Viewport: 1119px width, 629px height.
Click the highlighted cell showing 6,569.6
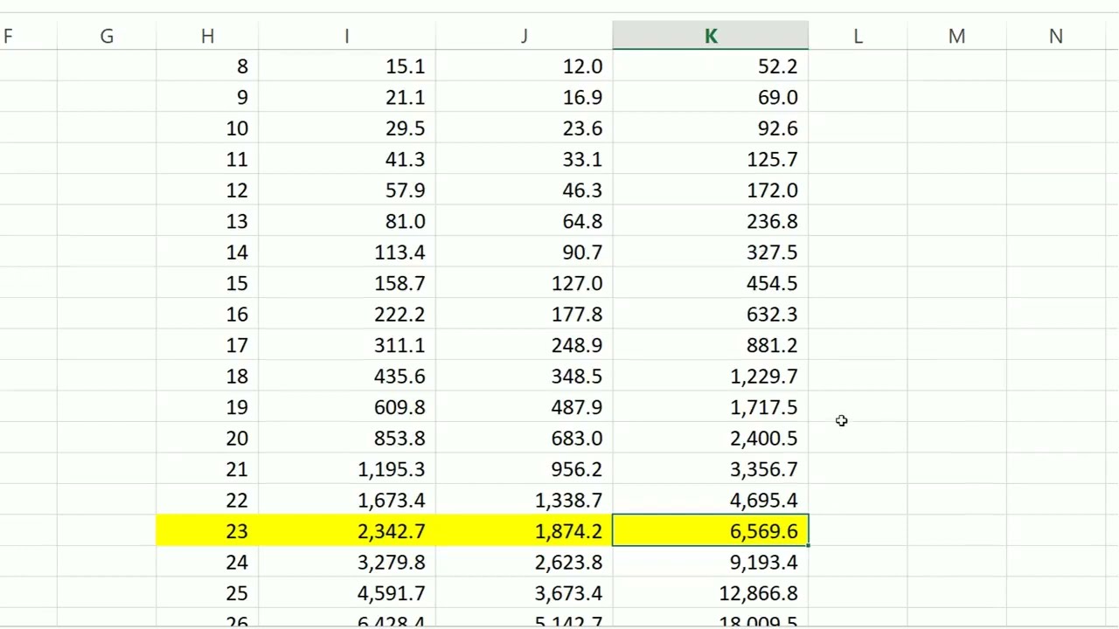pyautogui.click(x=711, y=531)
